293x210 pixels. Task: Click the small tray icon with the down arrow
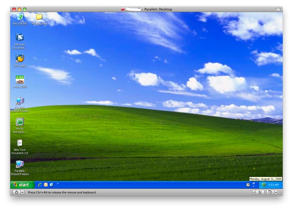pyautogui.click(x=254, y=184)
